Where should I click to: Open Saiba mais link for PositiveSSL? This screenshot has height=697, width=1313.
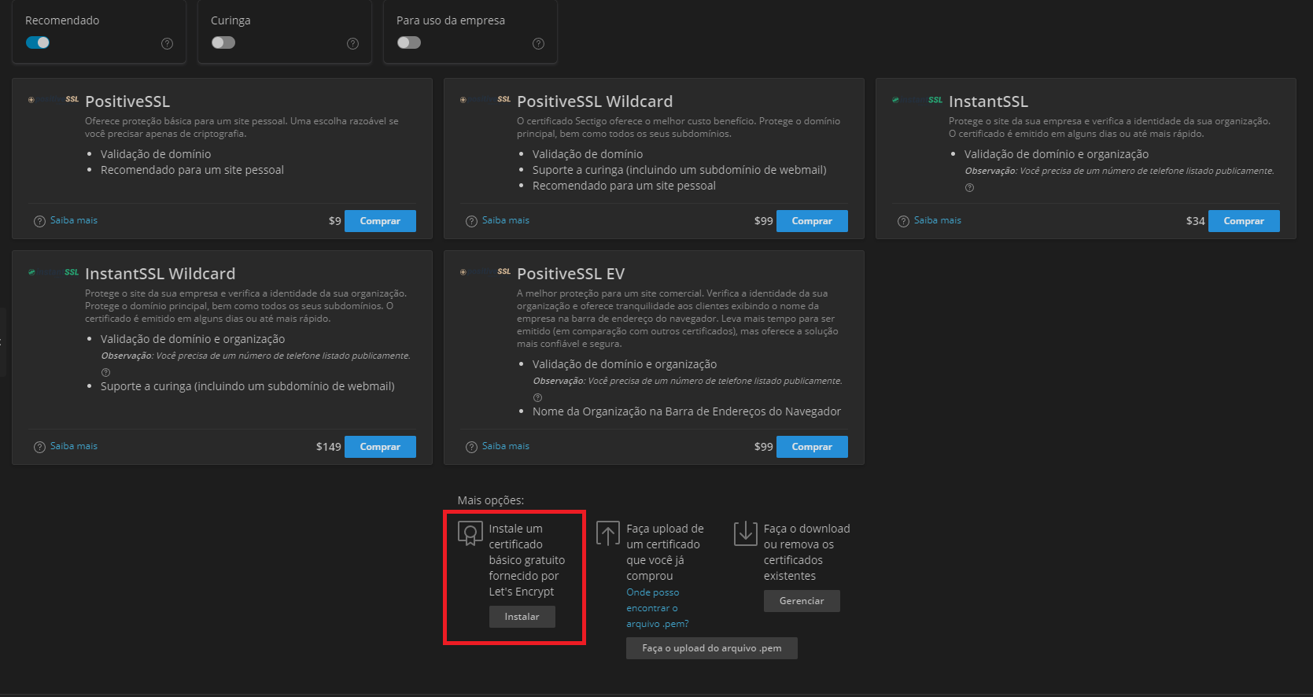tap(74, 220)
